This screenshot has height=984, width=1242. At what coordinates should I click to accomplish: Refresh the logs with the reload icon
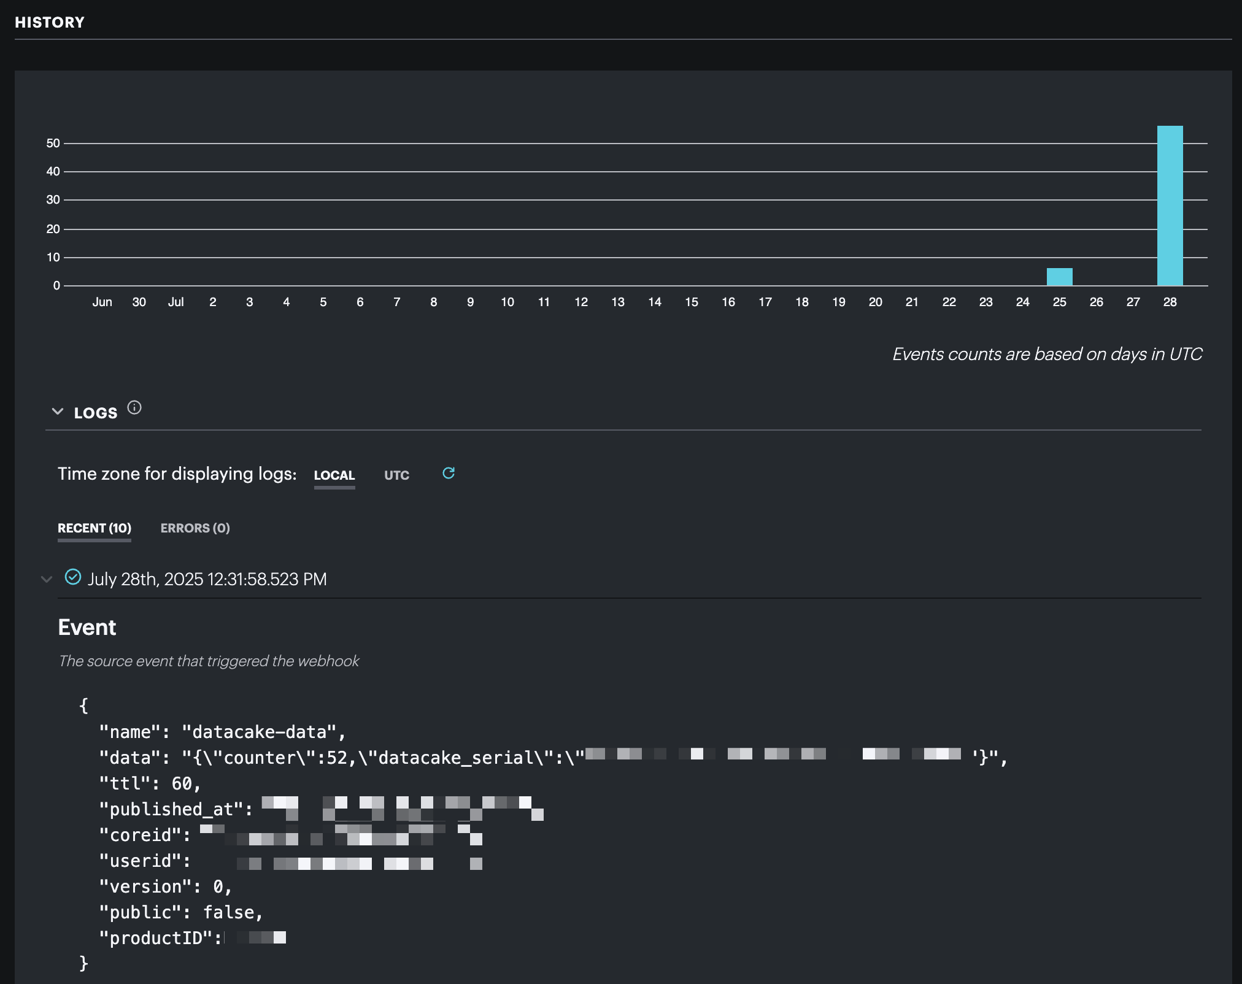449,473
